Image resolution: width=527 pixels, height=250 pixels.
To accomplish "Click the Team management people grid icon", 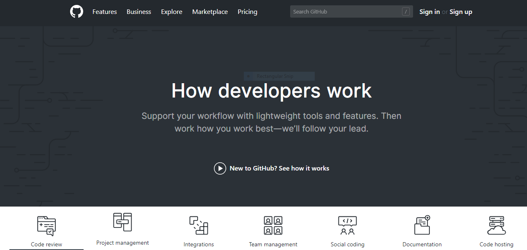I will point(273,225).
